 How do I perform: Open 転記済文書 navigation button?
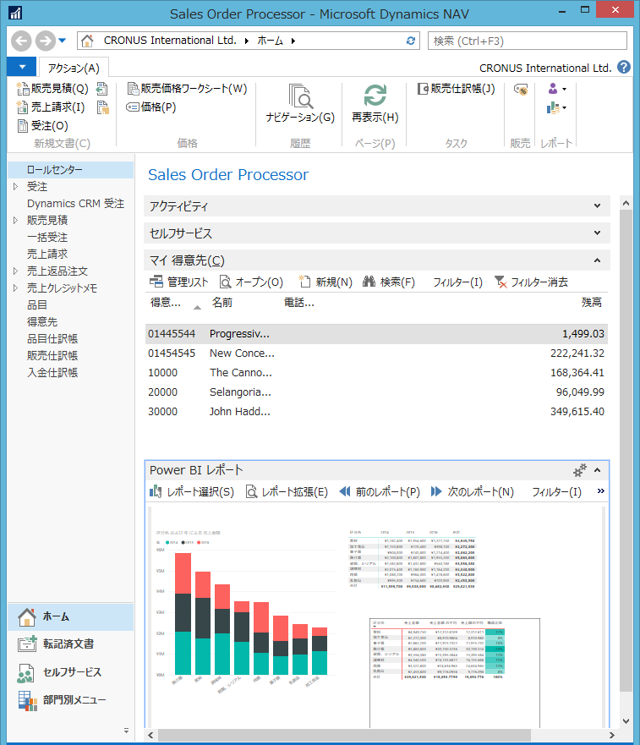point(70,644)
